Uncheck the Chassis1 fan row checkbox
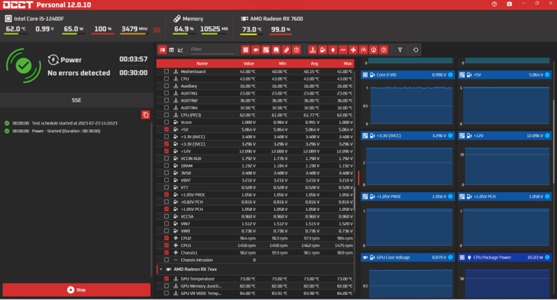 click(x=166, y=253)
